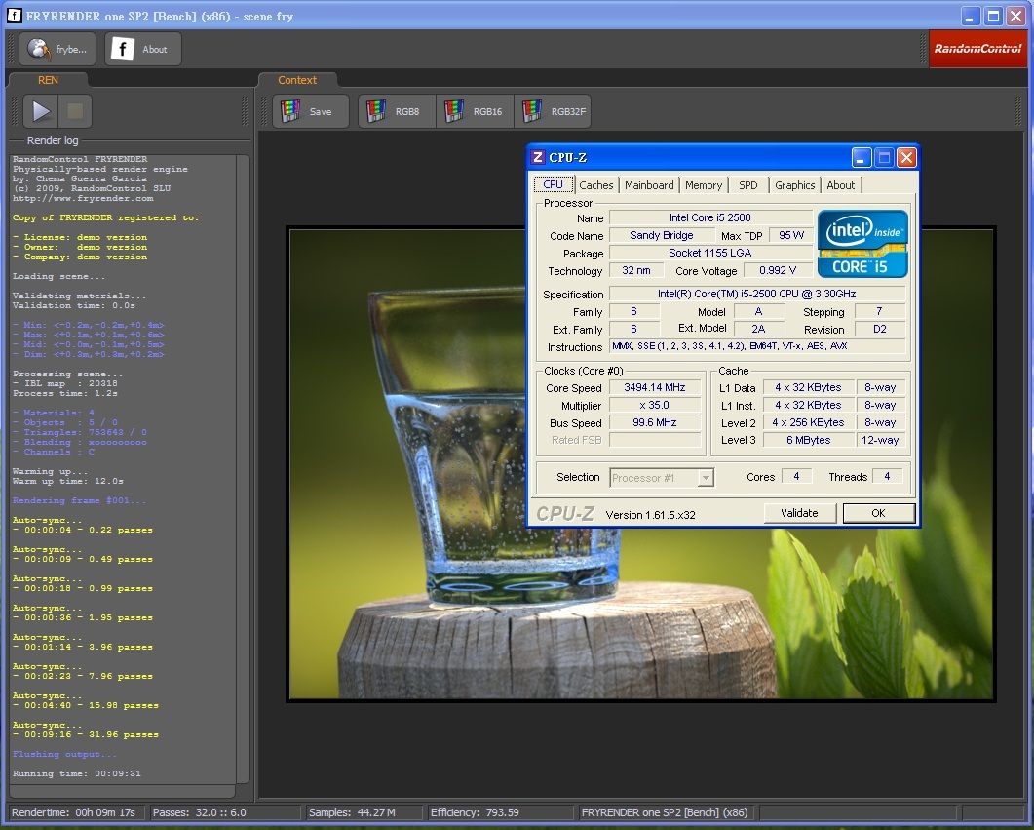
Task: Click the render log horizontal scrollbar
Action: click(122, 790)
